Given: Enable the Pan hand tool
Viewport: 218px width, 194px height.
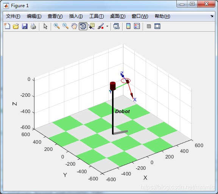Looking at the screenshot, I should click(74, 26).
